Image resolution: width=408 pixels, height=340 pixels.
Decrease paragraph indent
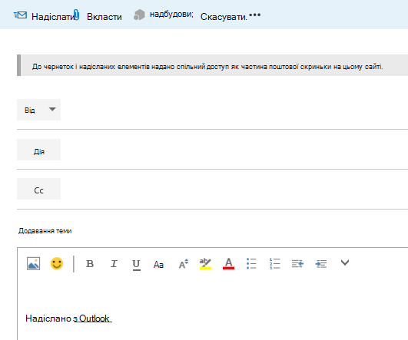pos(297,264)
